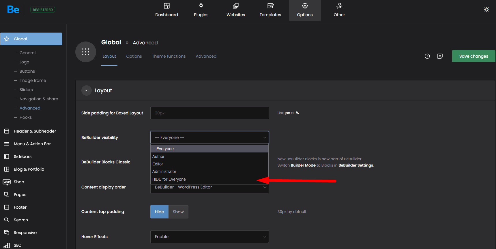496x249 pixels.
Task: Click the Blog & Portfolio icon
Action: [x=7, y=169]
